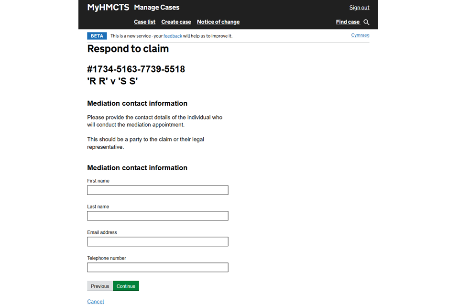Click the case number #1734-5163-7739-5518 heading
This screenshot has height=306, width=459.
click(x=136, y=69)
